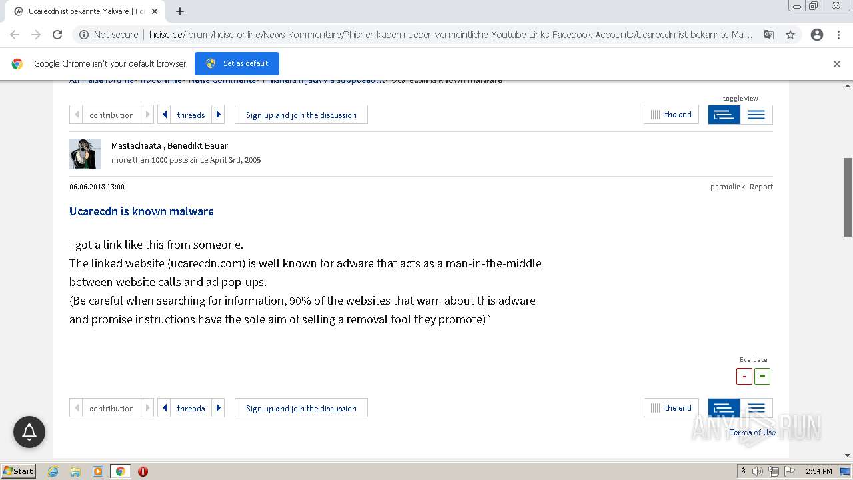Click the notification bell icon
The image size is (853, 480).
click(29, 432)
